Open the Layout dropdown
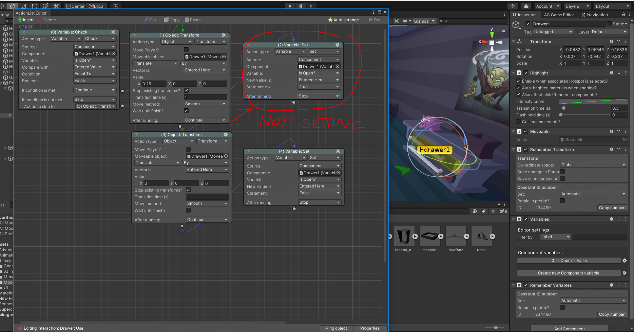The height and width of the screenshot is (332, 634). (x=612, y=6)
